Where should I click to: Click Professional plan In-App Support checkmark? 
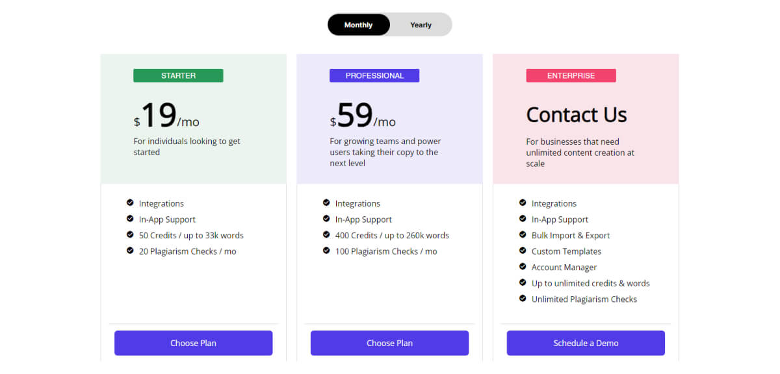pyautogui.click(x=326, y=219)
